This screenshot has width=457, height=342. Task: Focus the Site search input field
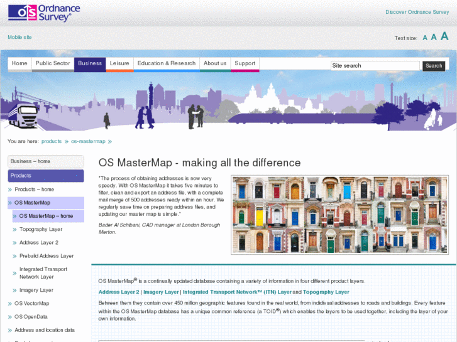(x=375, y=66)
